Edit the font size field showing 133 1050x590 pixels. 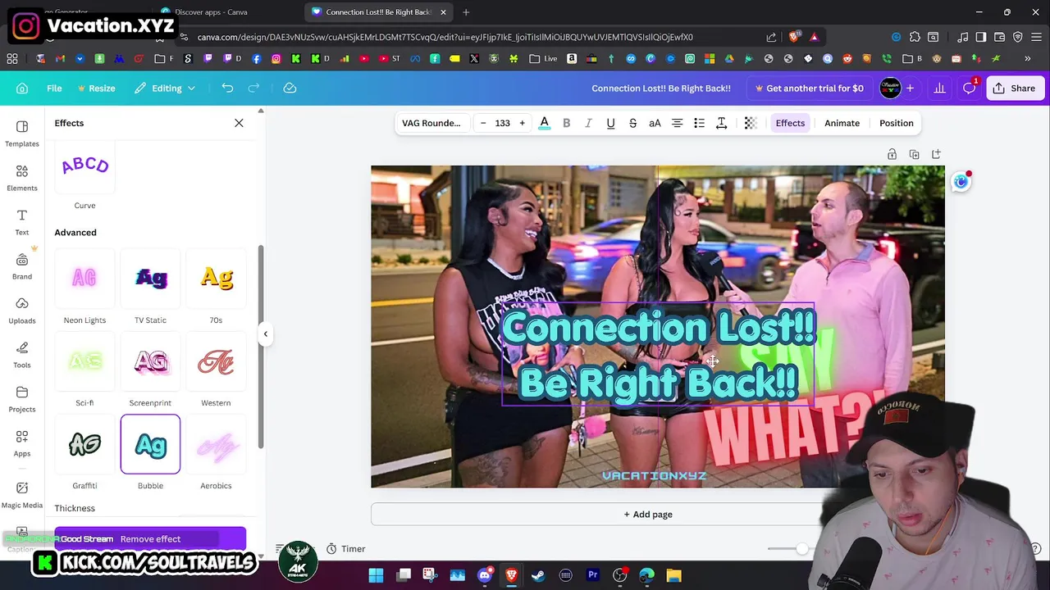coord(502,123)
